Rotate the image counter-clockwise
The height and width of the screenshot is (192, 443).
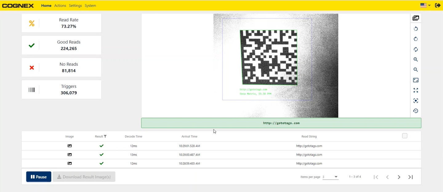416,29
